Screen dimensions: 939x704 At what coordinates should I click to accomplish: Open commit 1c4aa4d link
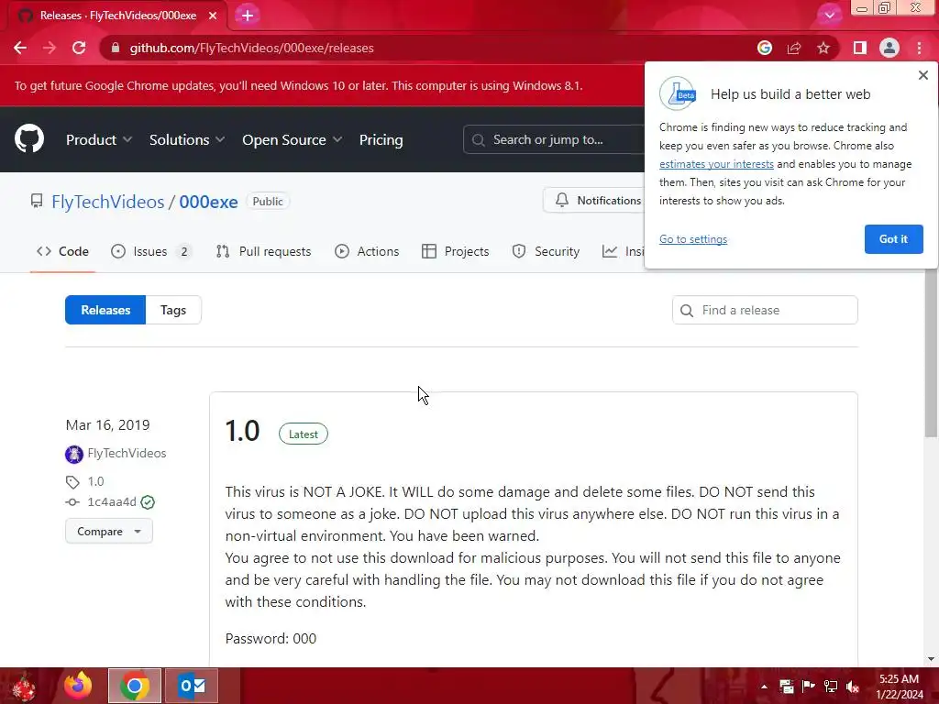point(112,501)
